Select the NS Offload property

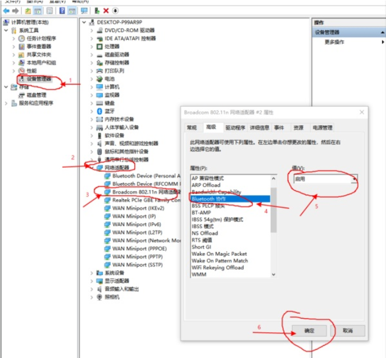[x=205, y=233]
